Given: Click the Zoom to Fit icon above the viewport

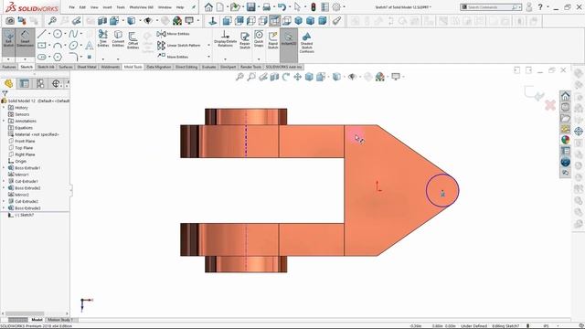Looking at the screenshot, I should point(239,77).
